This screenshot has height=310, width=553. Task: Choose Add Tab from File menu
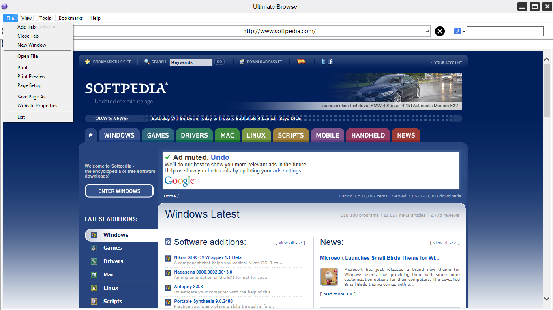click(x=38, y=27)
